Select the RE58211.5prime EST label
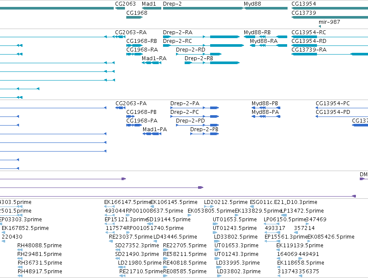The image size is (368, 278). [x=185, y=255]
